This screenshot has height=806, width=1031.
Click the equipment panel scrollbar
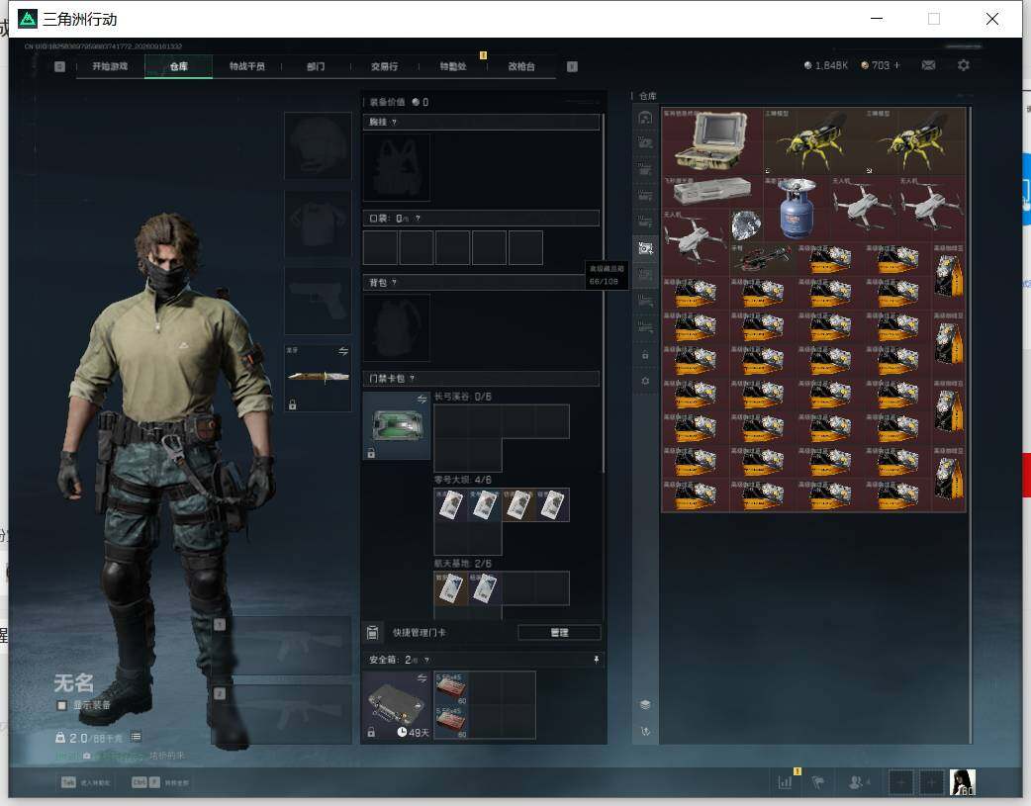tap(603, 293)
